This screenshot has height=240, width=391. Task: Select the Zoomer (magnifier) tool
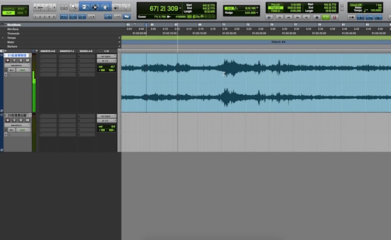pyautogui.click(x=74, y=7)
